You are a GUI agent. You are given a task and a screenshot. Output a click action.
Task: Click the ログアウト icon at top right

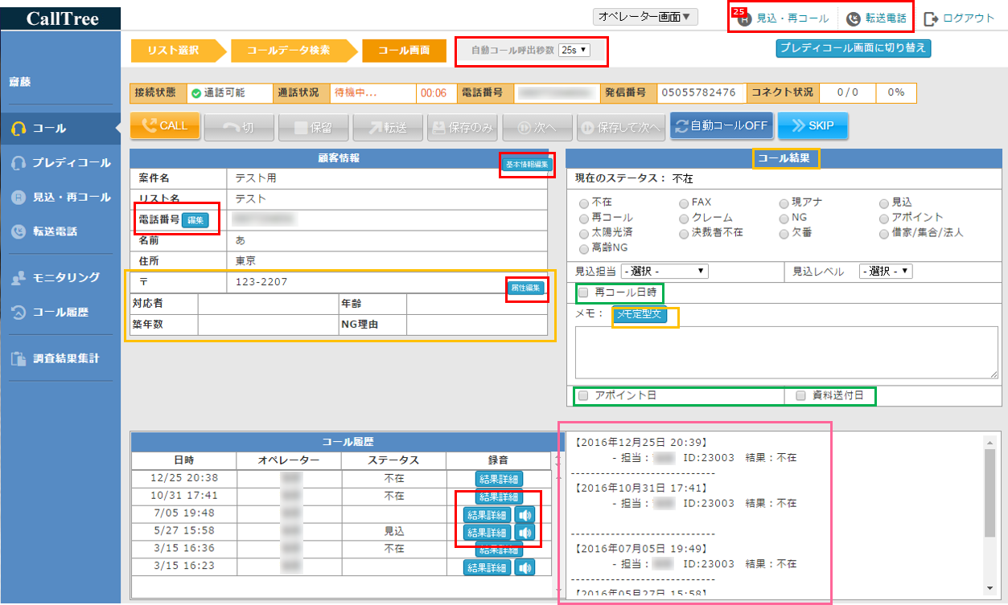(932, 18)
